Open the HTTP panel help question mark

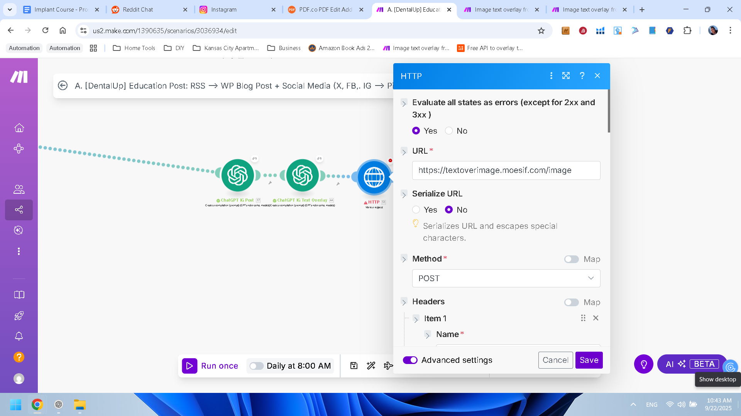point(582,76)
